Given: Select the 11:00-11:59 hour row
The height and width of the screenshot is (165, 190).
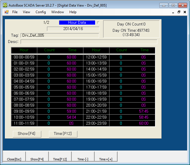Looking at the screenshot, I should pyautogui.click(x=47, y=123).
